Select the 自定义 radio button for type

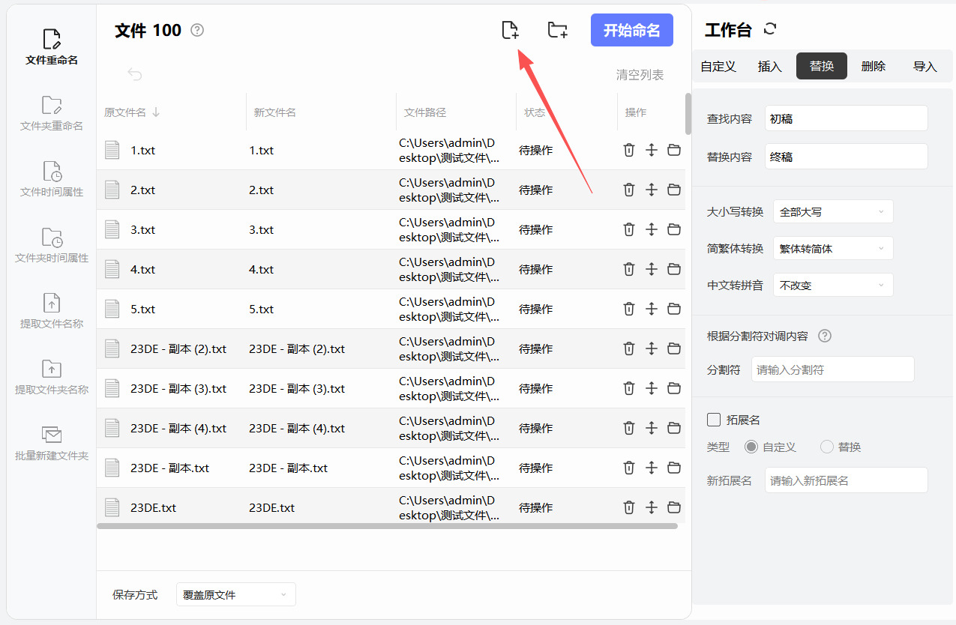click(751, 447)
